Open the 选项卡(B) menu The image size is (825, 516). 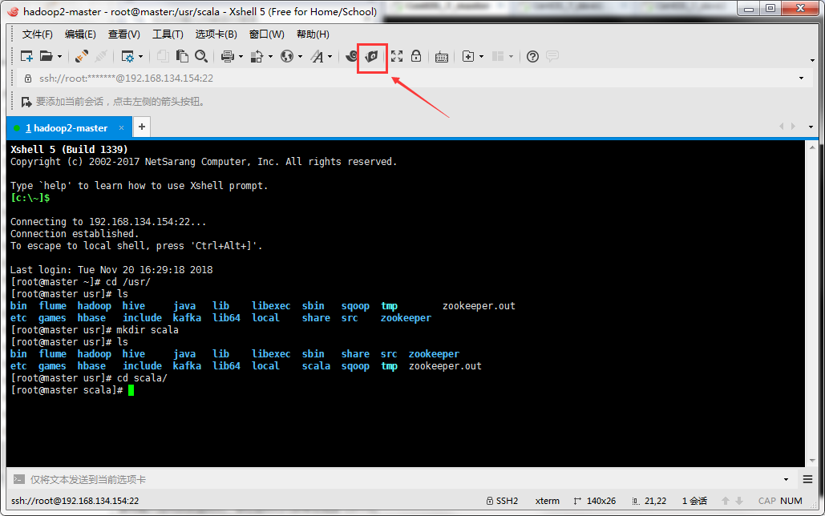216,34
